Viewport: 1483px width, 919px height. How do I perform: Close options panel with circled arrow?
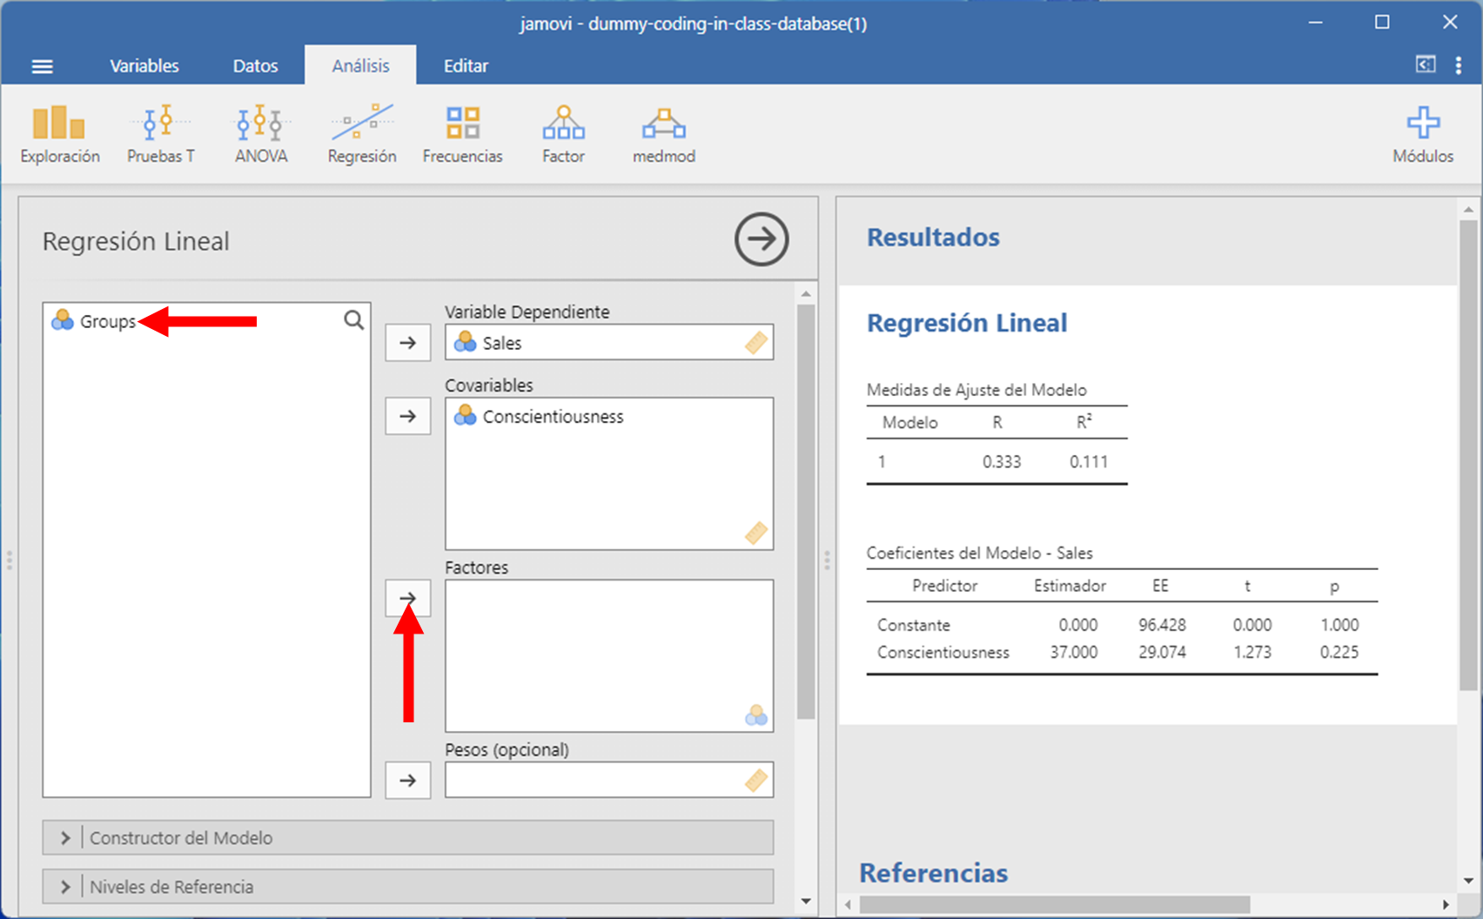(x=761, y=239)
